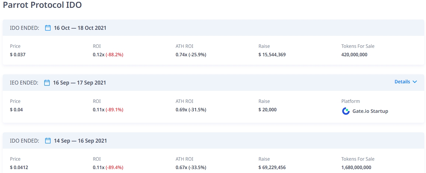
Task: Click calendar icon beside 16 Sep date
Action: [x=47, y=83]
